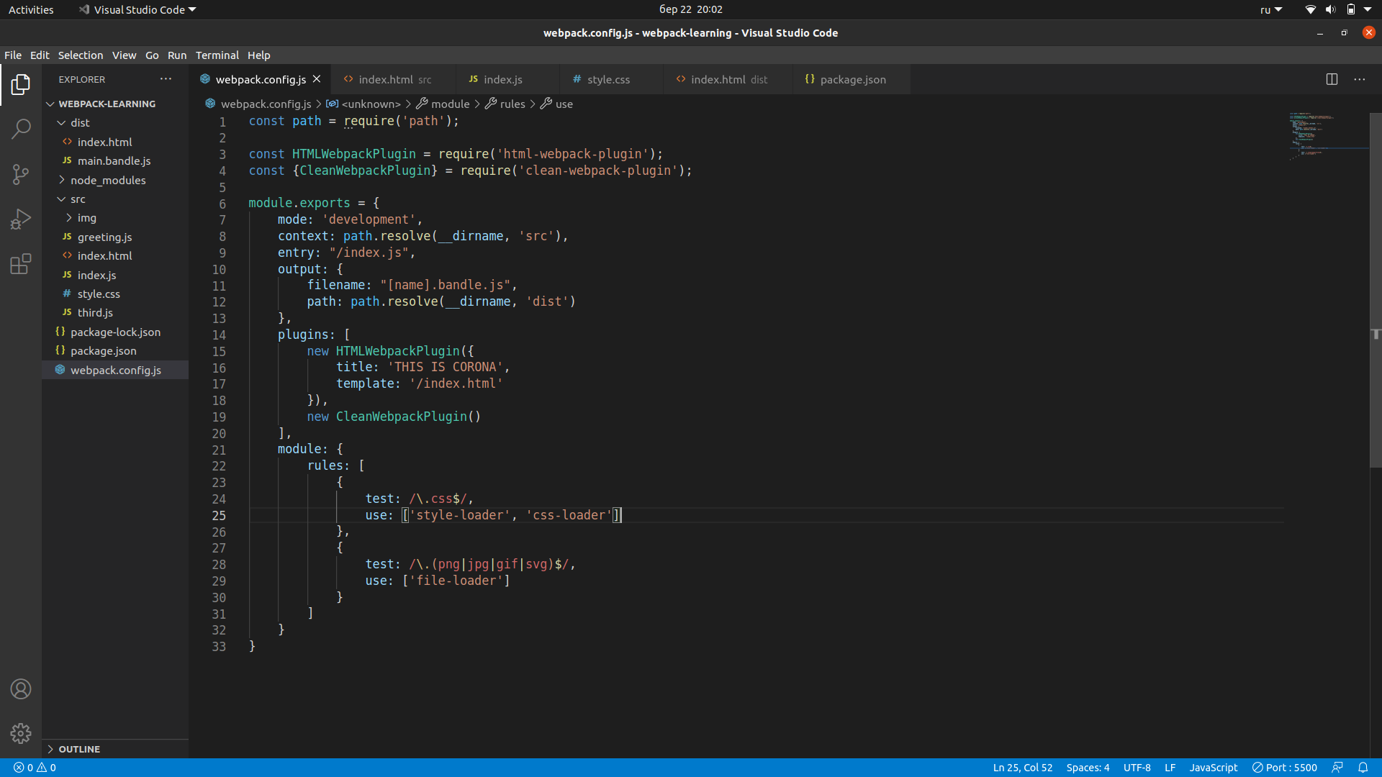Open index.html in src folder tree
Viewport: 1382px width, 777px height.
click(x=115, y=256)
